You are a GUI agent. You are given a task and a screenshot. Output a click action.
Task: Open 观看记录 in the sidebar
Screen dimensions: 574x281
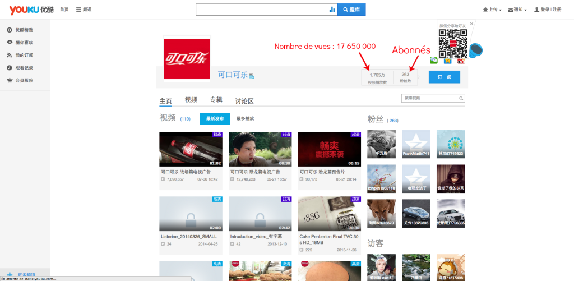[x=25, y=68]
